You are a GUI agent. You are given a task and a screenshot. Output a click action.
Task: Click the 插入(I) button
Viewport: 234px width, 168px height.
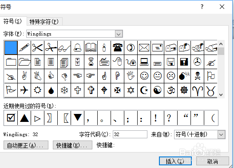(x=175, y=161)
